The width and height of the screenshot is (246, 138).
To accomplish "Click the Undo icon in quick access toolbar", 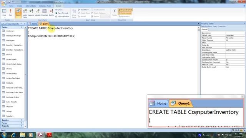I will tap(13, 2).
